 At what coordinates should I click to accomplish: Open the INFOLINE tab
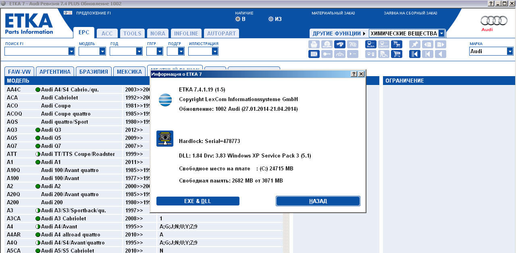coord(186,33)
